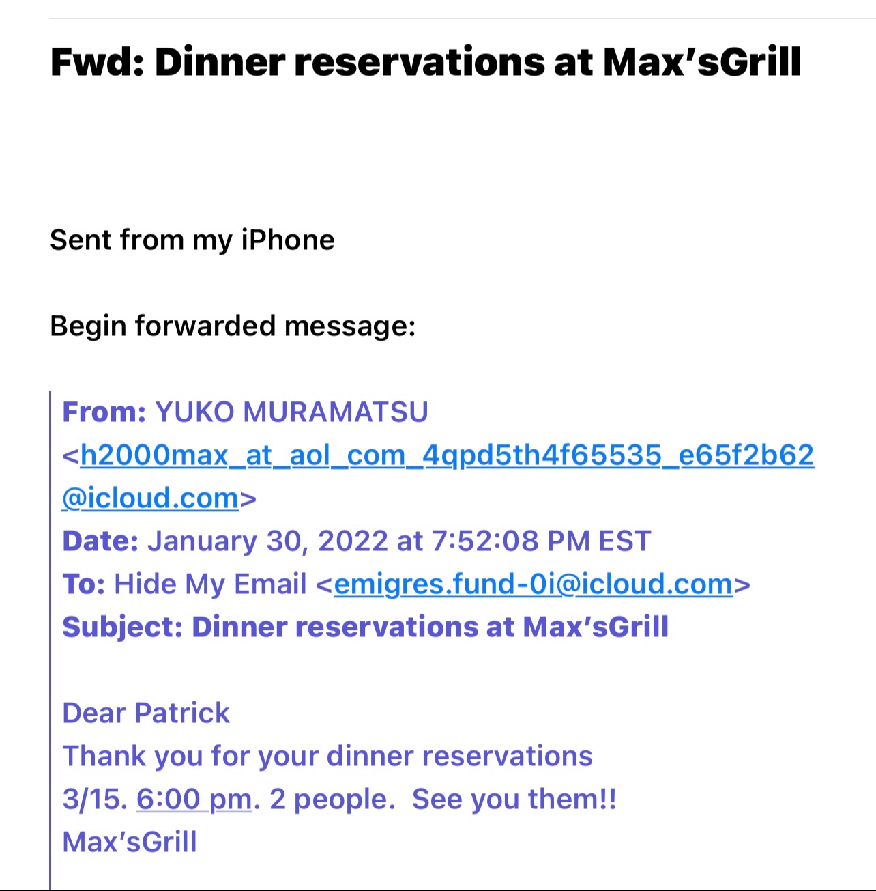The height and width of the screenshot is (891, 876).
Task: Click the email title heading at top
Action: coord(425,62)
